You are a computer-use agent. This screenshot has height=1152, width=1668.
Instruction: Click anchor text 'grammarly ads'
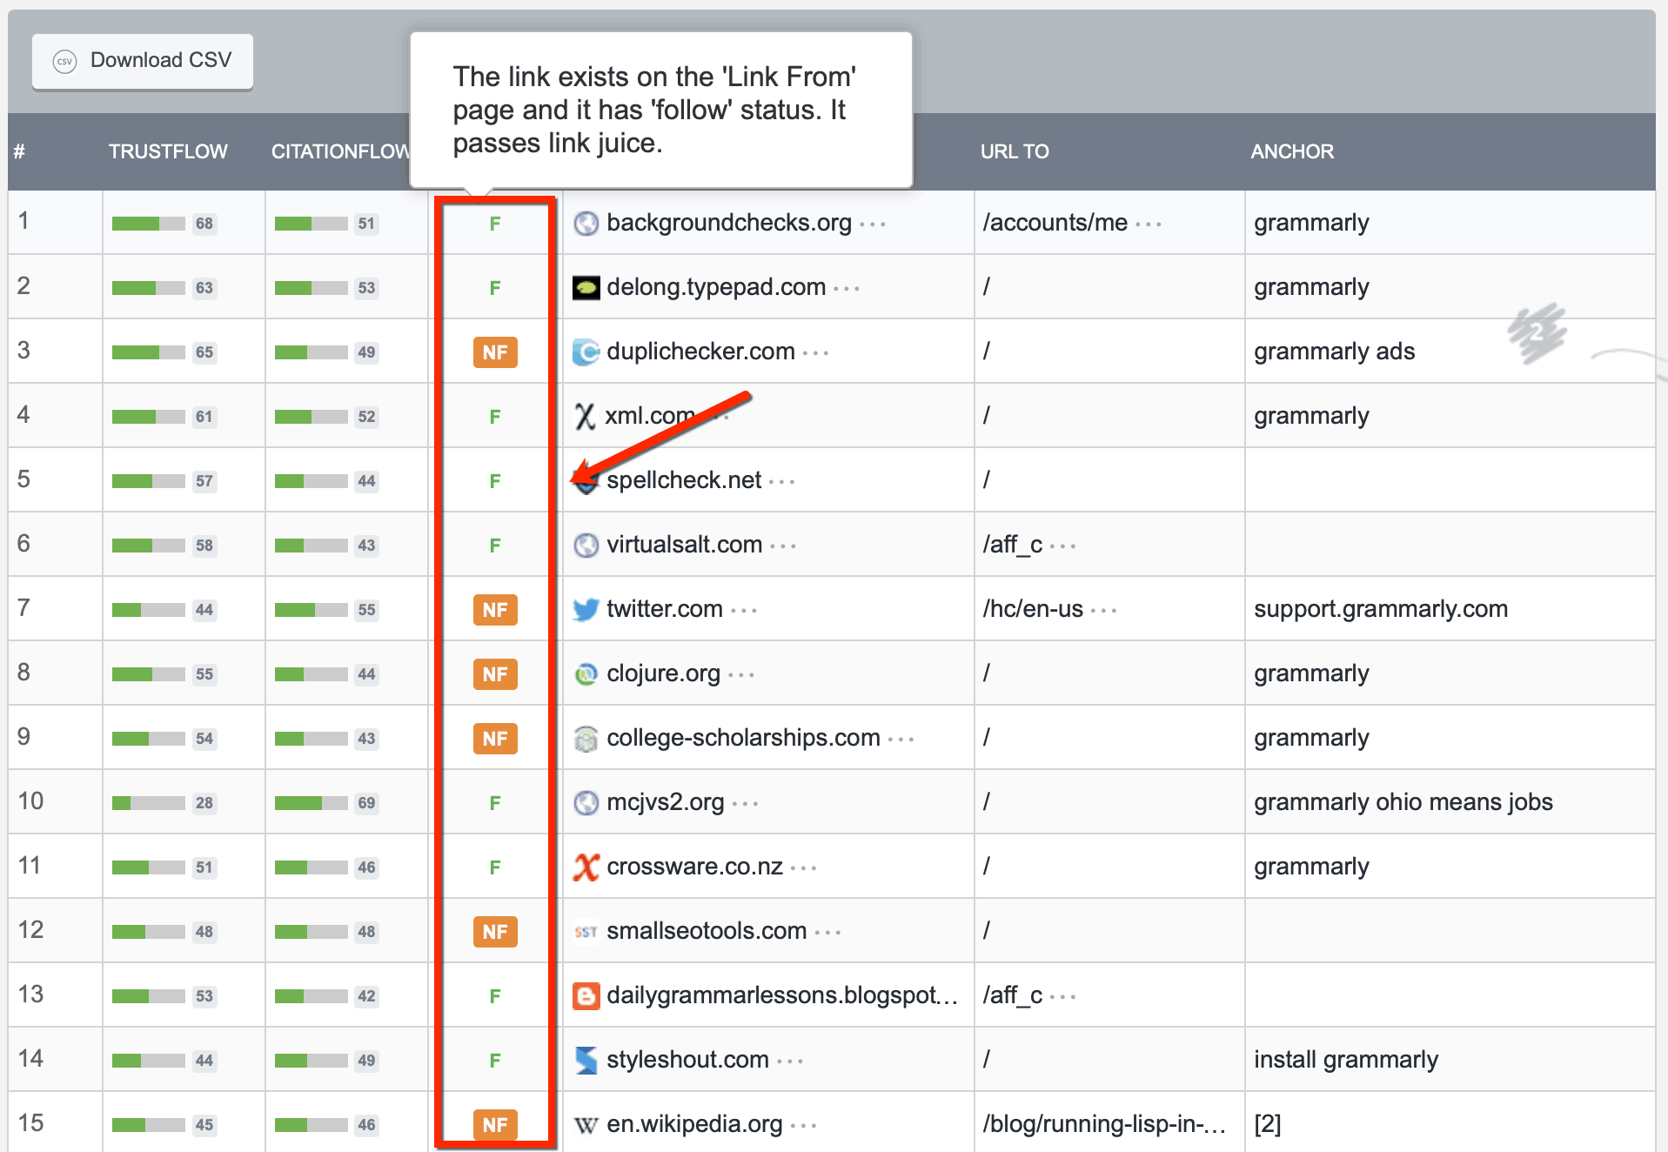click(x=1335, y=352)
